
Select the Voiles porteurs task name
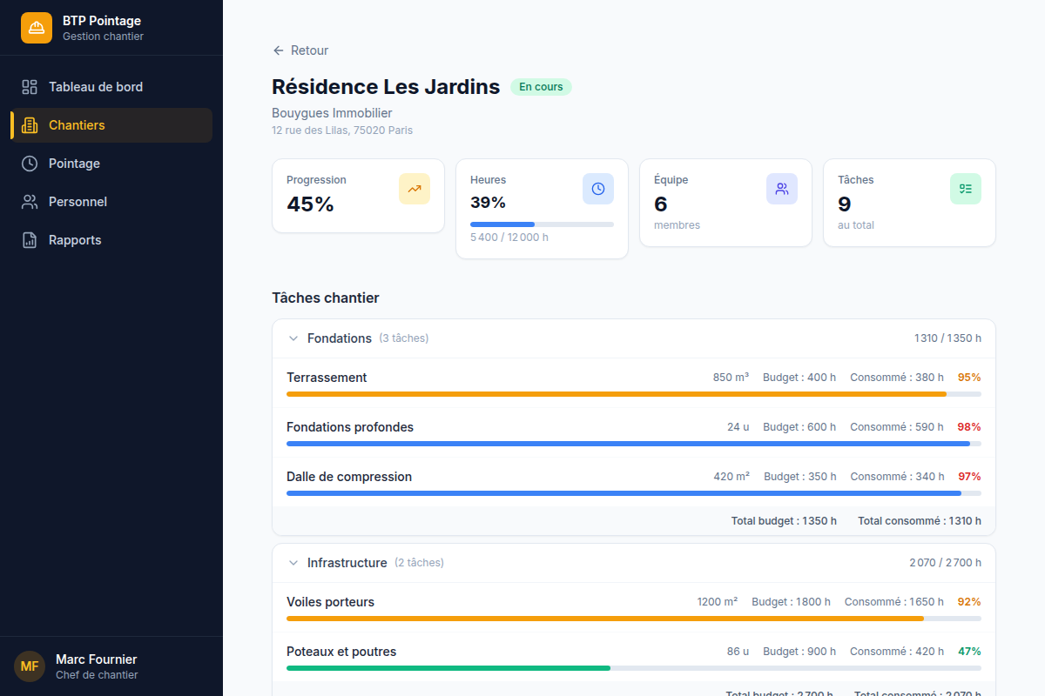tap(330, 602)
